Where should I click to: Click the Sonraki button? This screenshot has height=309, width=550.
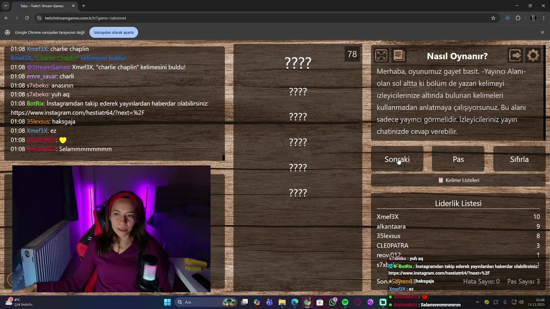397,159
